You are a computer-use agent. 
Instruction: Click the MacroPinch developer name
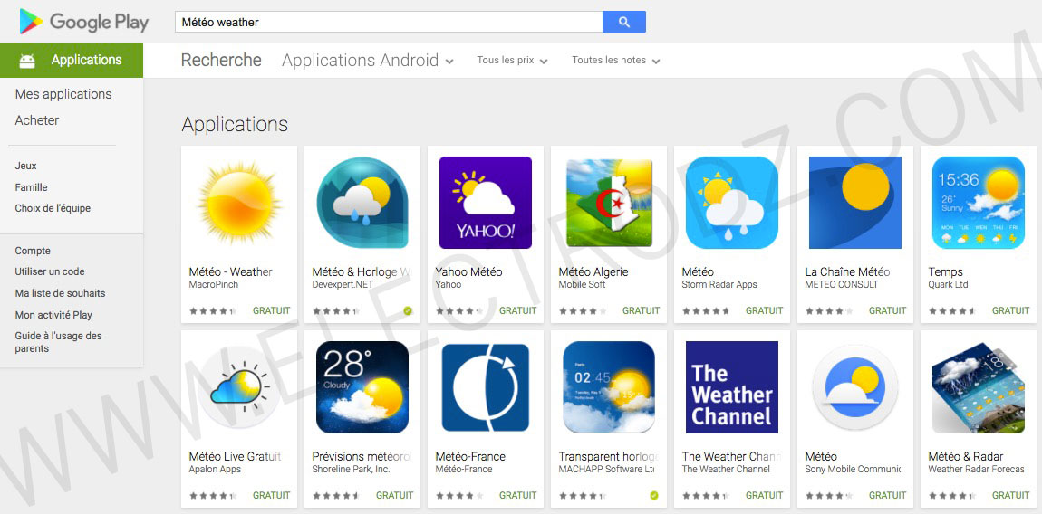[x=213, y=284]
